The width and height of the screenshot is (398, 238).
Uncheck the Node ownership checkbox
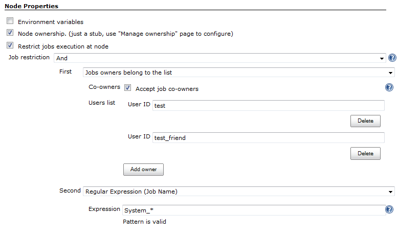pos(10,33)
